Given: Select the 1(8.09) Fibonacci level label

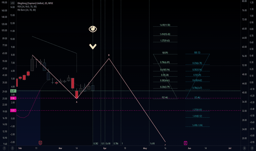Looking at the screenshot, I should (x=165, y=53).
